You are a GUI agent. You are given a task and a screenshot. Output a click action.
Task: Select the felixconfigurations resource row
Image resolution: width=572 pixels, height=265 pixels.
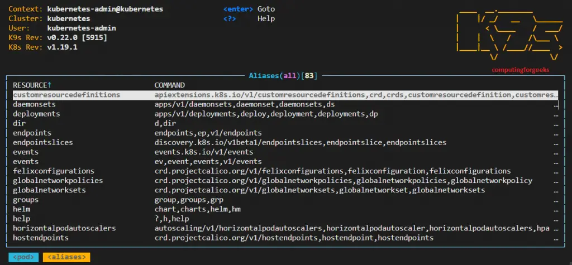point(285,171)
